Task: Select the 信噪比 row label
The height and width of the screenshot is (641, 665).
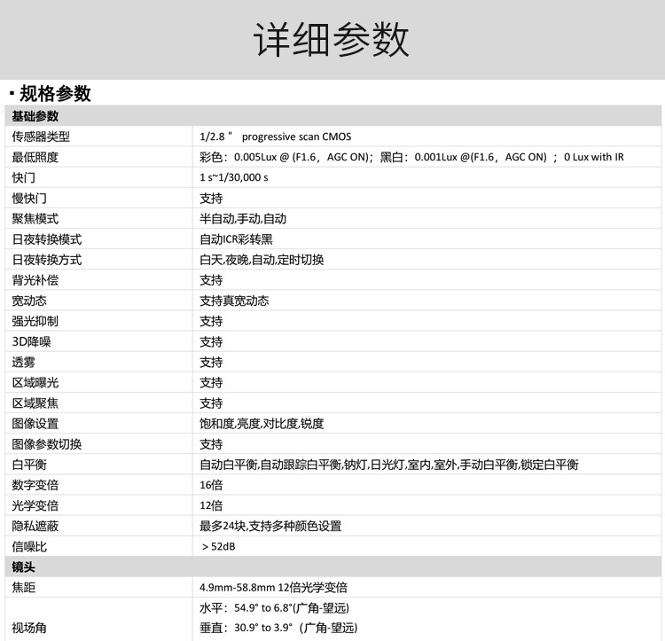Action: pyautogui.click(x=29, y=546)
